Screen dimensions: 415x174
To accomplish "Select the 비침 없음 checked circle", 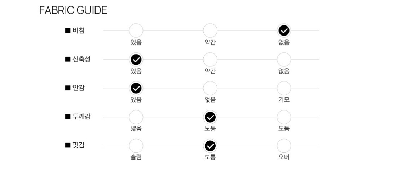I will click(x=284, y=31).
